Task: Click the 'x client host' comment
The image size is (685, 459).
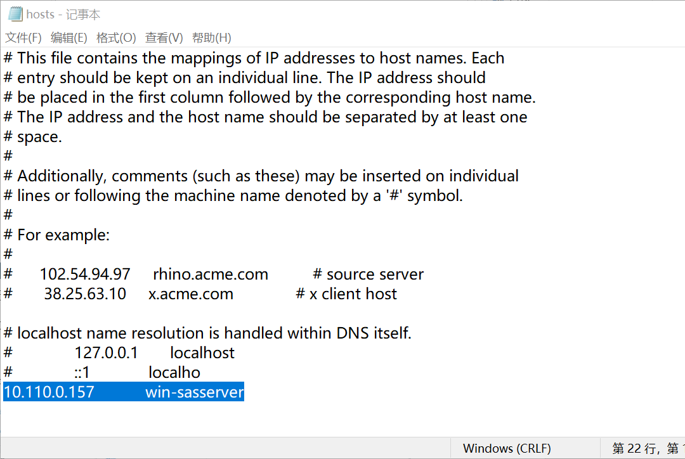Action: pyautogui.click(x=346, y=294)
